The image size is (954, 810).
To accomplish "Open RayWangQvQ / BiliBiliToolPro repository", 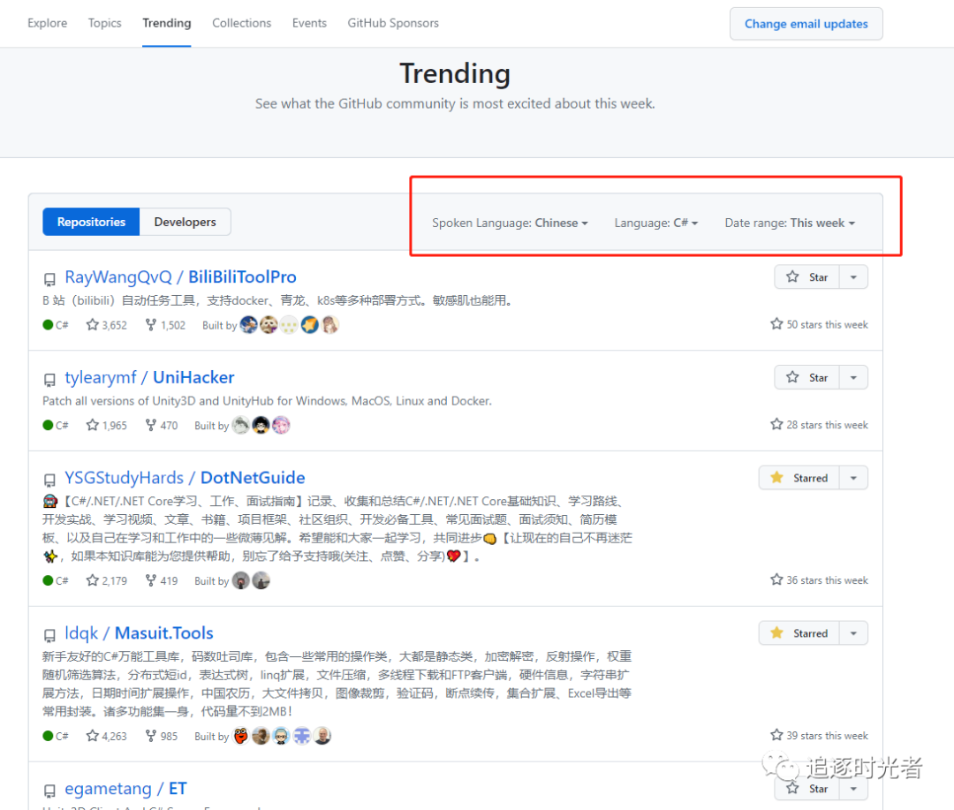I will (x=181, y=276).
